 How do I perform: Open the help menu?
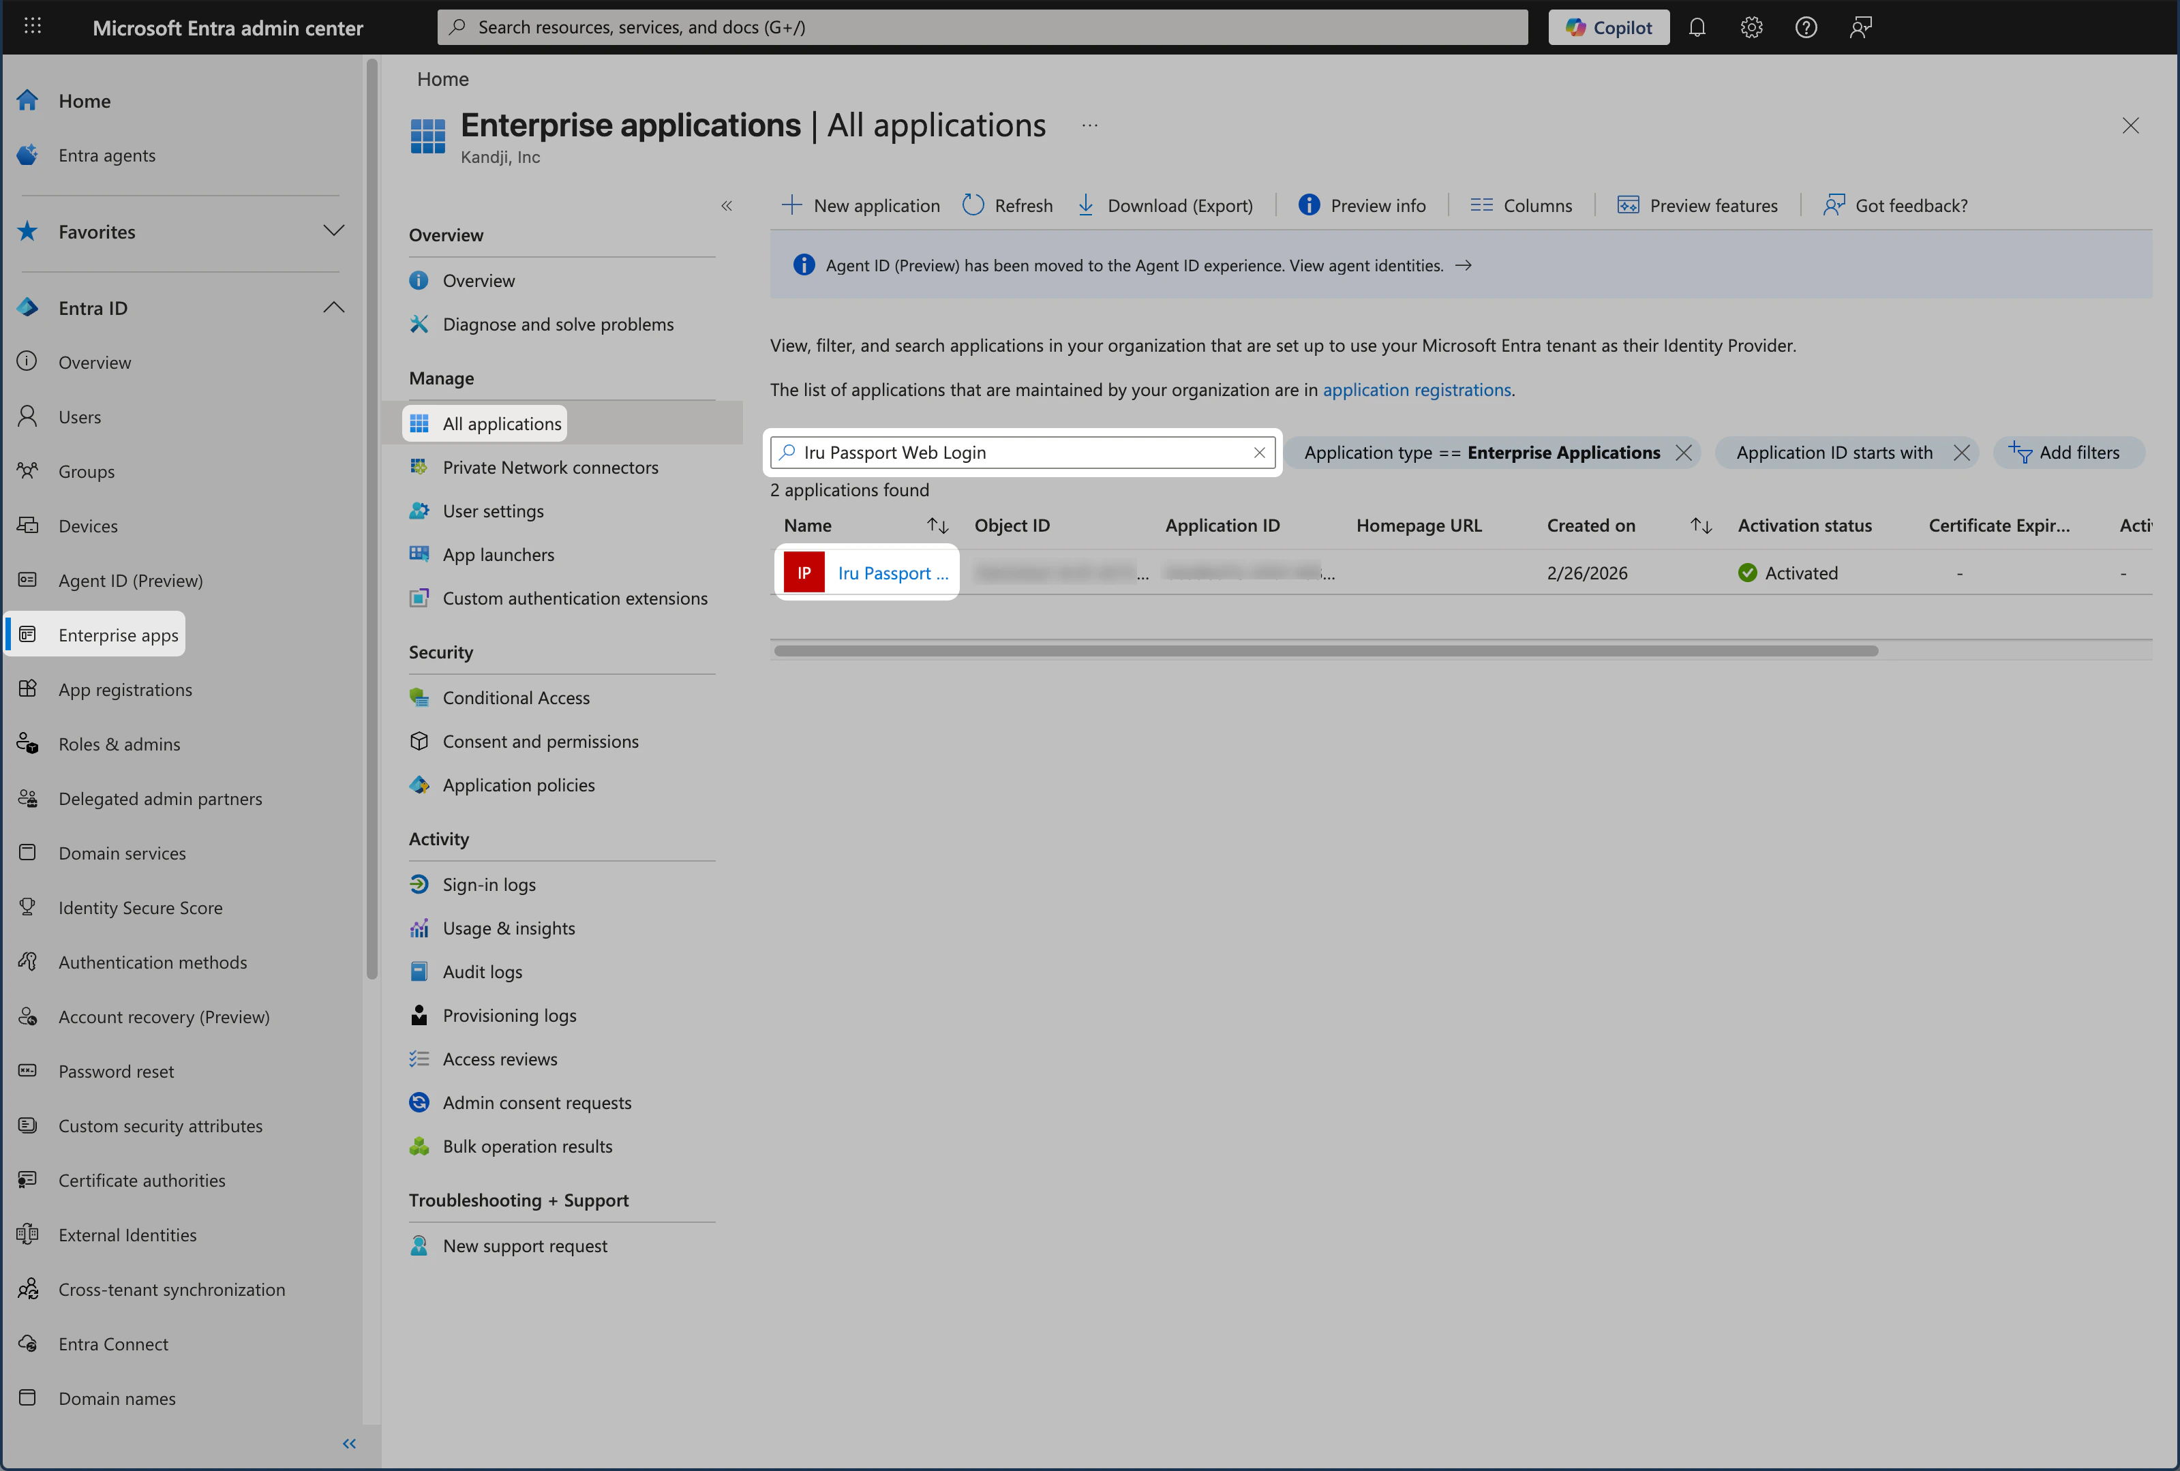[1806, 27]
